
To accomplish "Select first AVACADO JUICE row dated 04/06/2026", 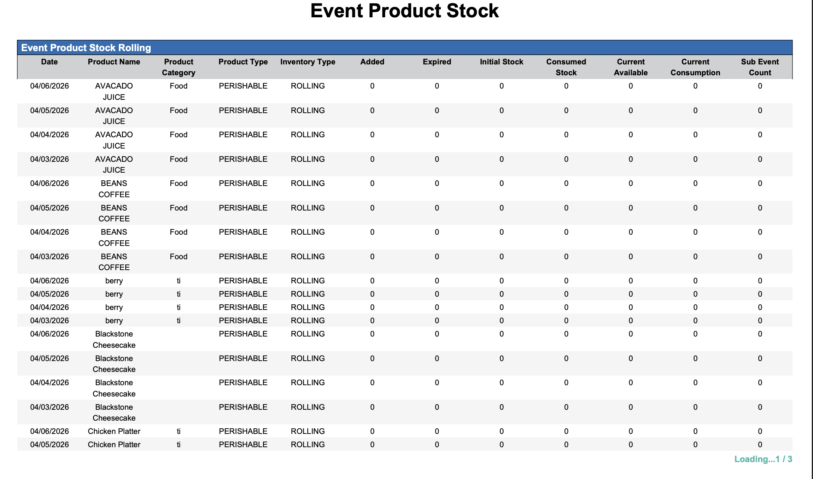I will pyautogui.click(x=114, y=91).
